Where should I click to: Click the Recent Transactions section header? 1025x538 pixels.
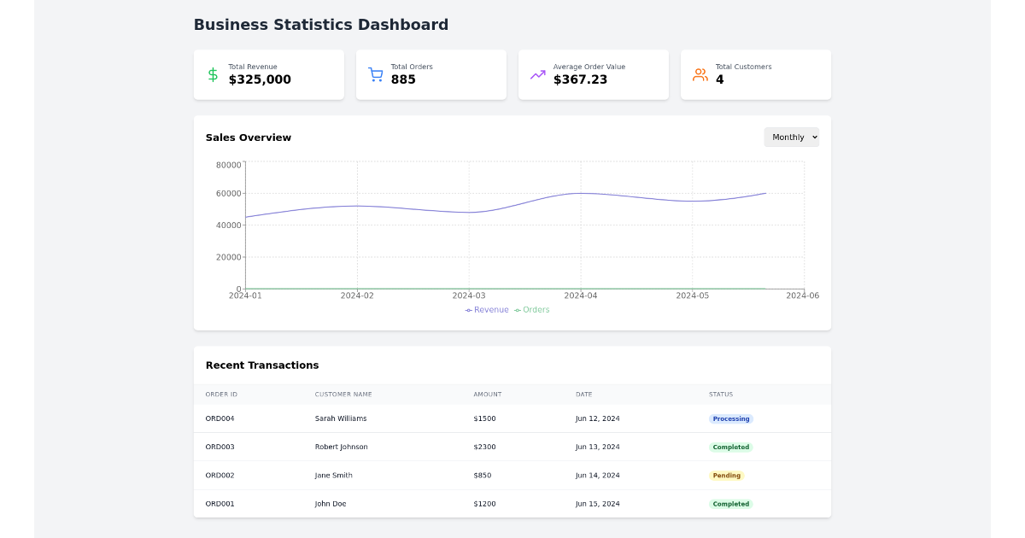[x=262, y=365]
